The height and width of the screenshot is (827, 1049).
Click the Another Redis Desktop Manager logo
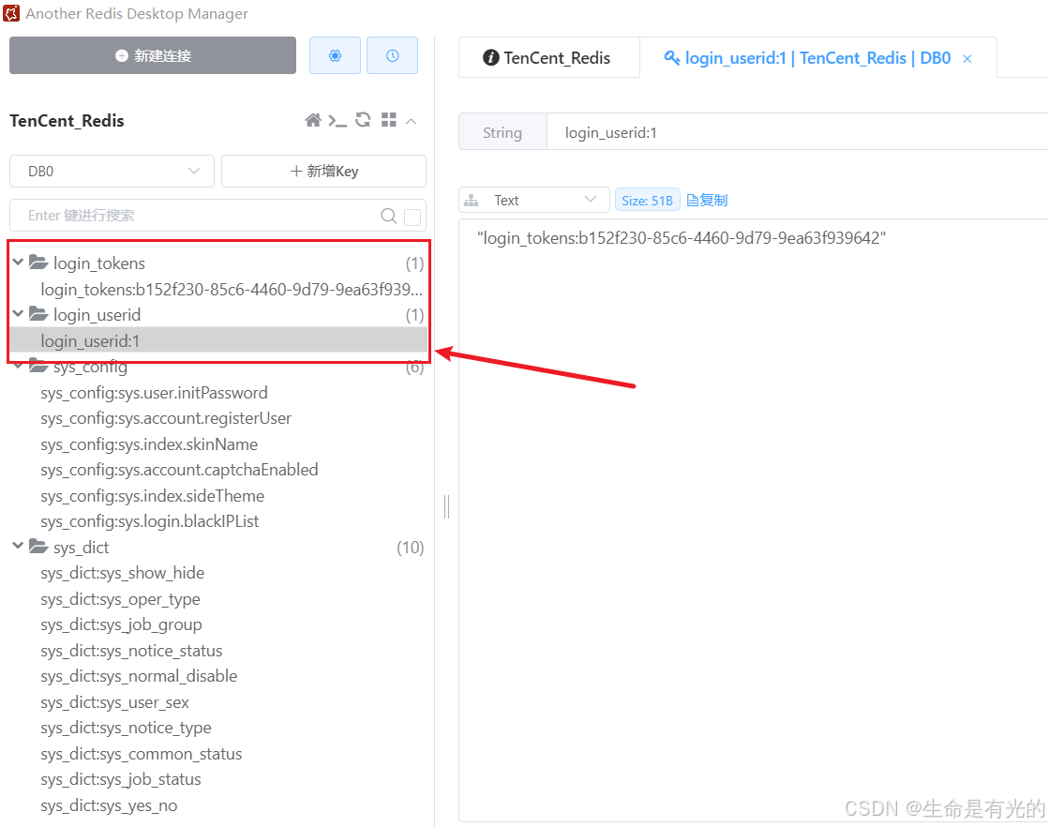click(x=11, y=13)
